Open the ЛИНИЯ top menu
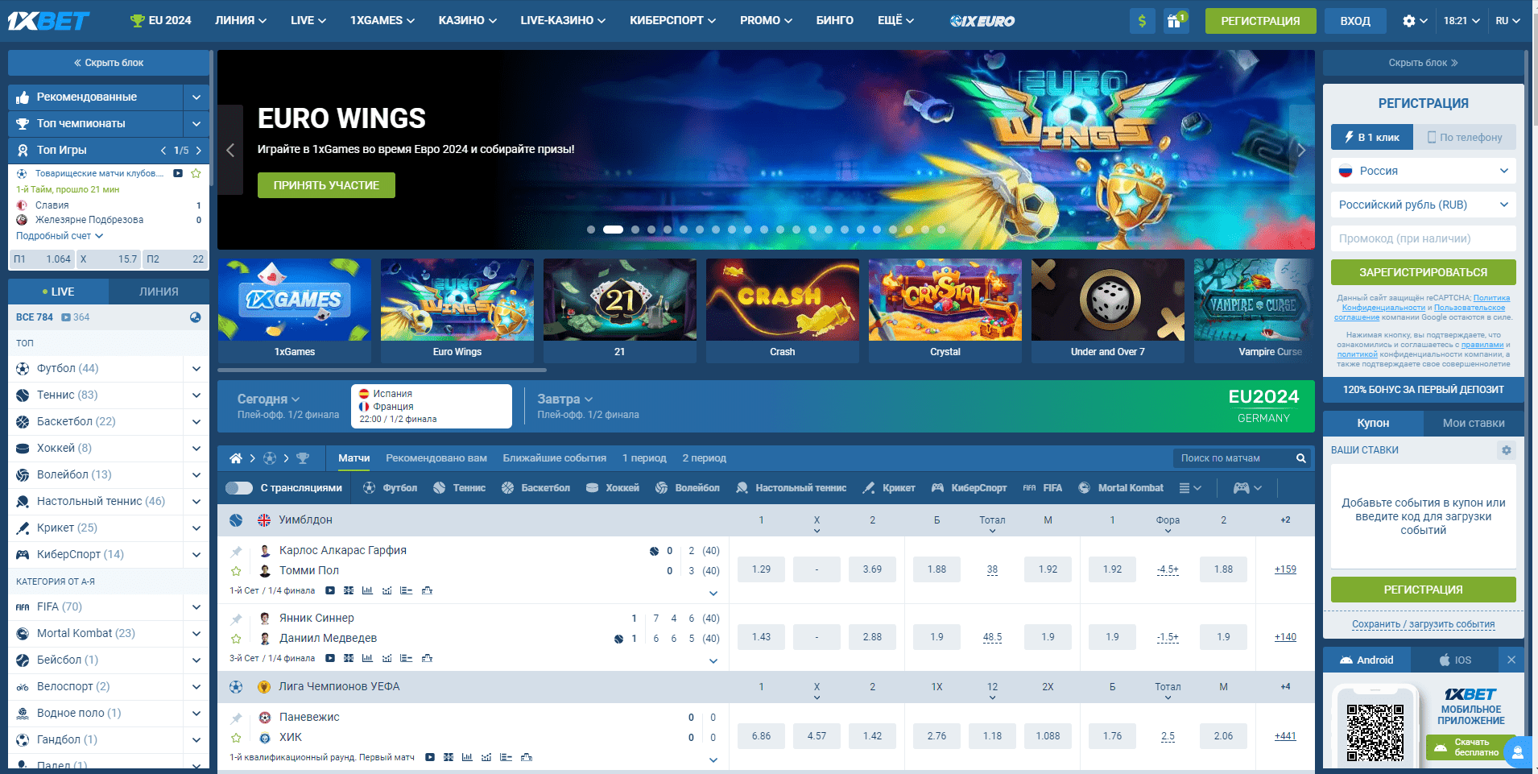Screen dimensions: 1538x774 pyautogui.click(x=240, y=21)
